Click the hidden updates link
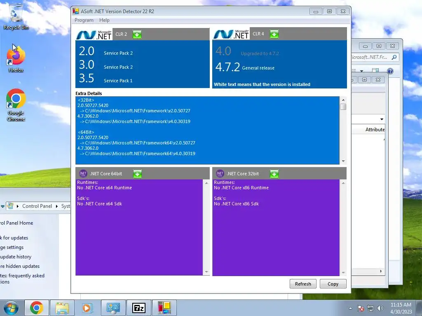This screenshot has height=316, width=422. [20, 266]
